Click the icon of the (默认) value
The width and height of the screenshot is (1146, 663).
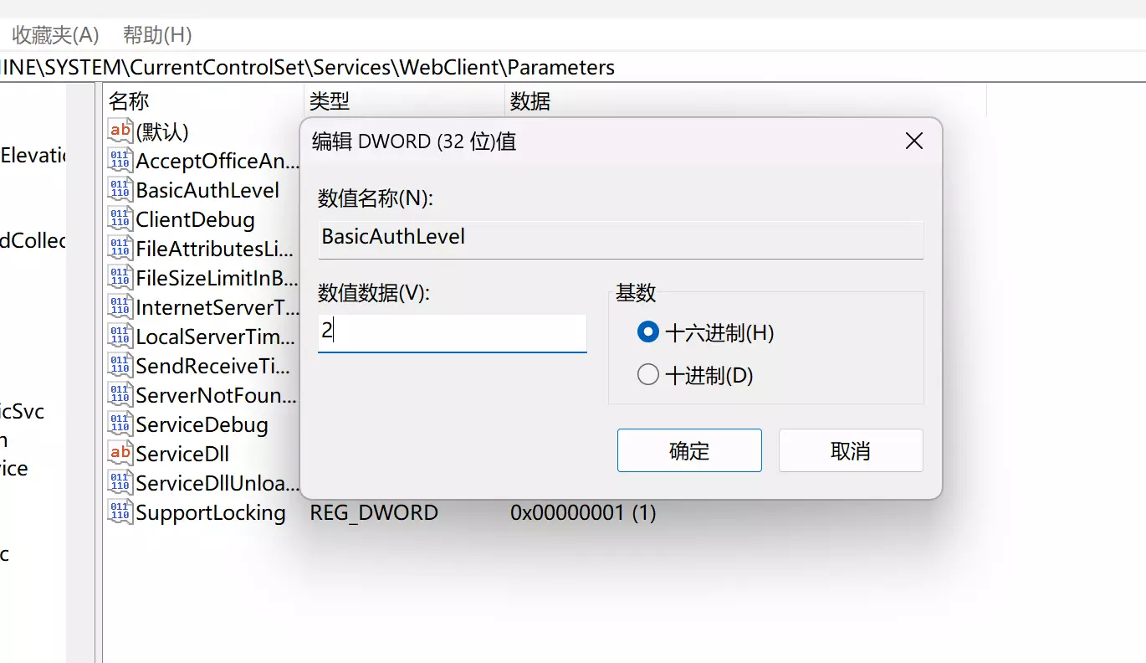(x=120, y=131)
